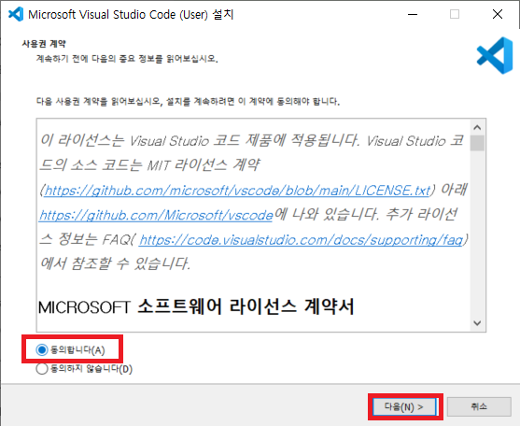
Task: Open the GitHub LICENSE.txt link
Action: tap(237, 191)
